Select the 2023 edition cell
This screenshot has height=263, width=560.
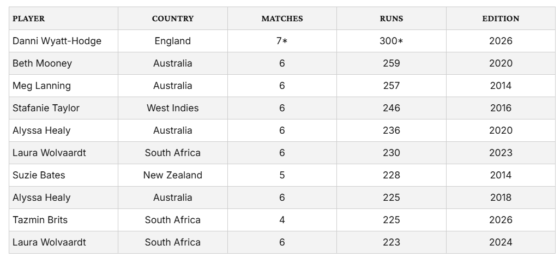(x=501, y=153)
